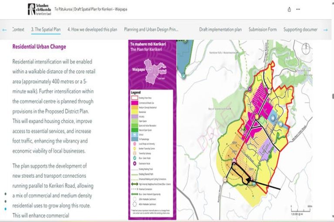The height and width of the screenshot is (222, 334).
Task: Select the 3. The Spatial Plan tab
Action: [46, 29]
